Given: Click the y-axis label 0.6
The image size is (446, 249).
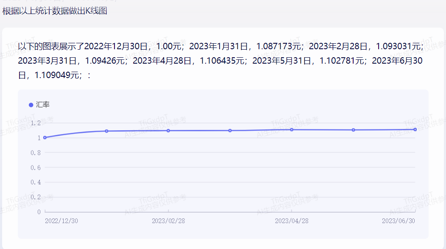Looking at the screenshot, I should point(36,168).
